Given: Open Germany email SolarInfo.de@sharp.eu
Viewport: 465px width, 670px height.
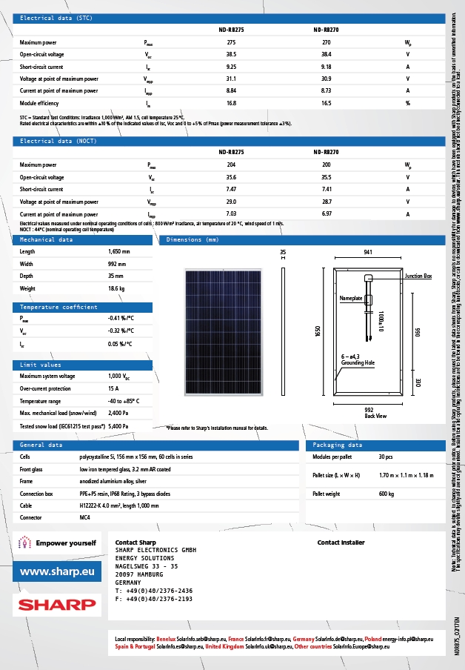Looking at the screenshot, I should coord(339,639).
